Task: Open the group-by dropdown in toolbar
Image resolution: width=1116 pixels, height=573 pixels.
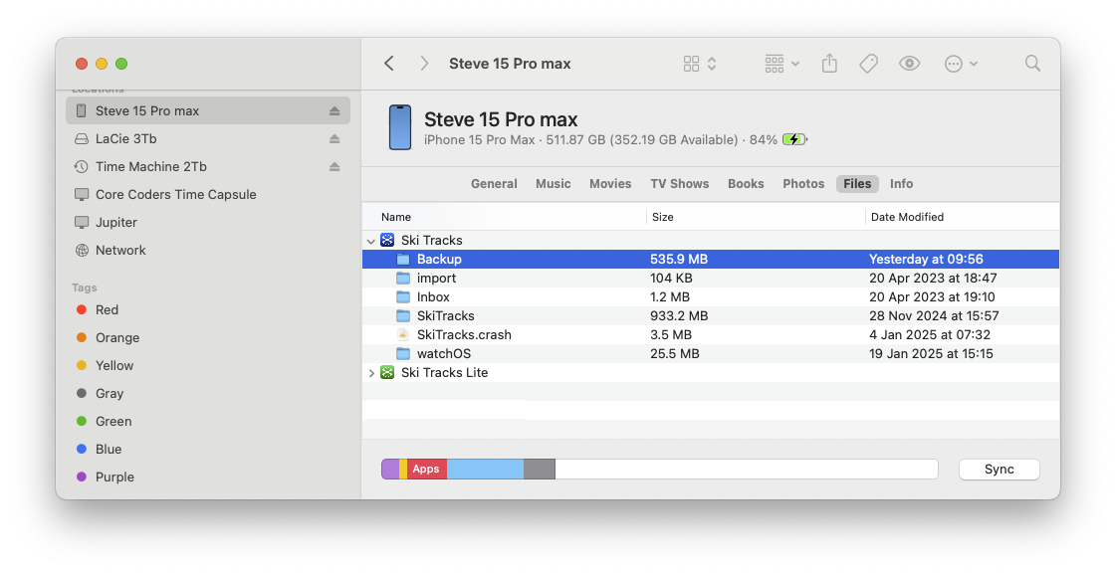Action: click(x=782, y=64)
